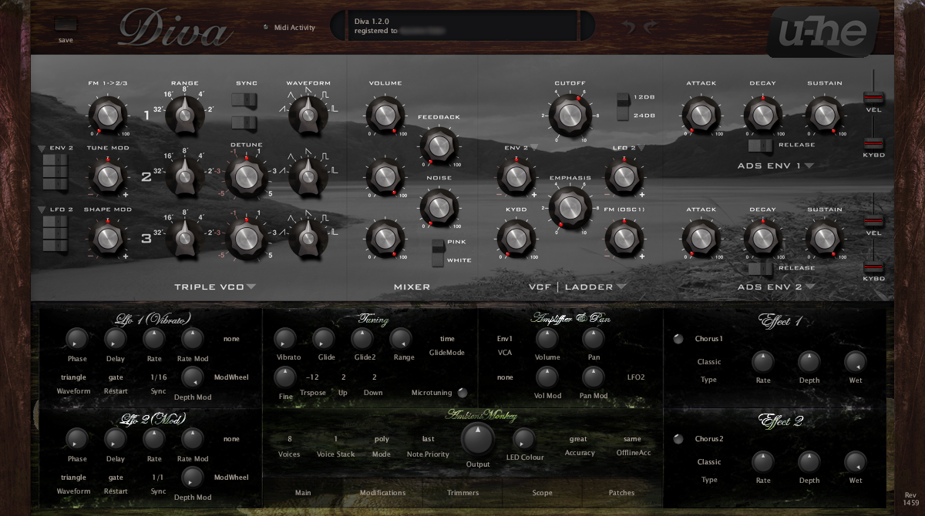Click ADS Env 2 VEL slider
Image resolution: width=925 pixels, height=516 pixels.
[873, 221]
